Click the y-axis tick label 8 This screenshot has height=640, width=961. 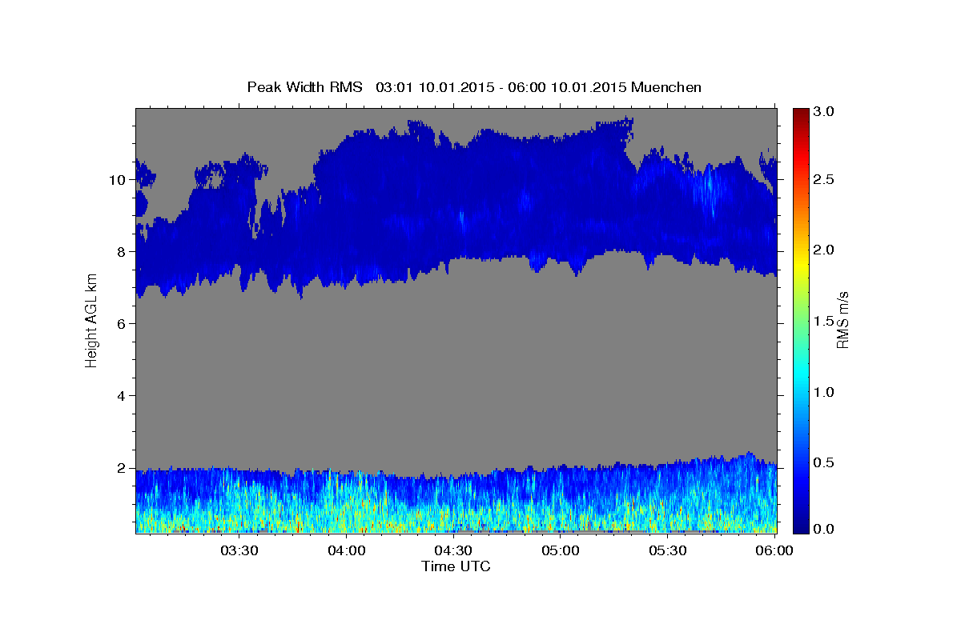point(122,252)
